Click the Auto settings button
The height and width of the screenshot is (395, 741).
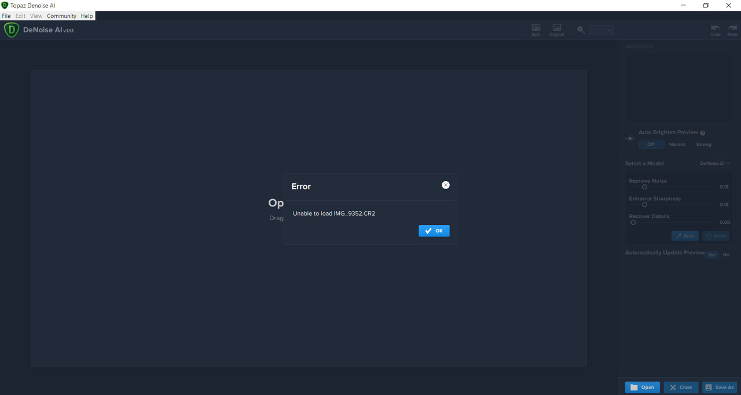coord(685,236)
